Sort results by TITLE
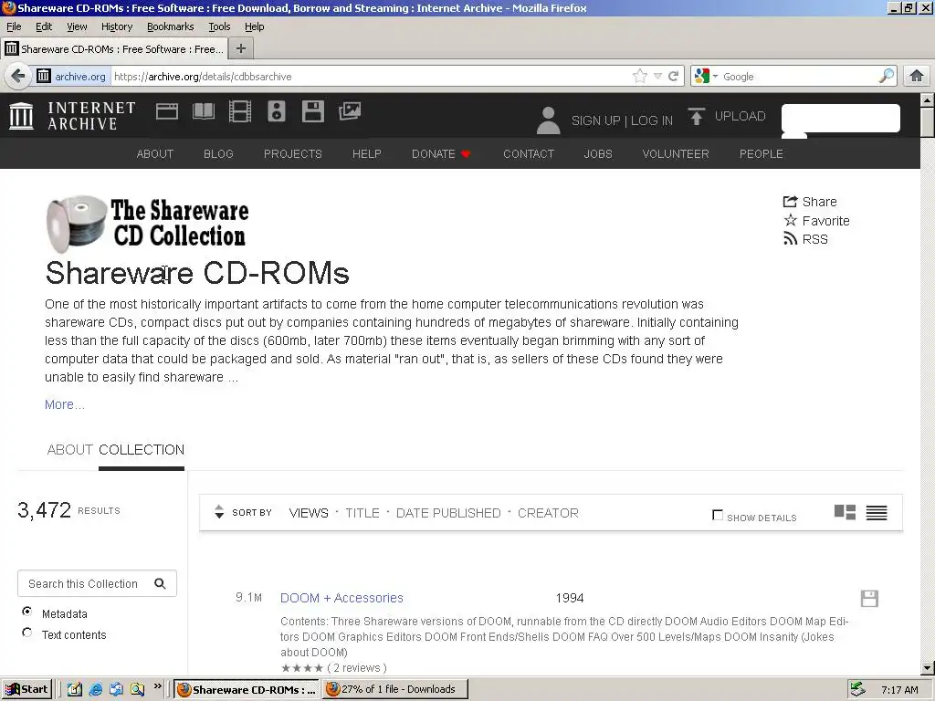This screenshot has height=701, width=935. (x=362, y=513)
